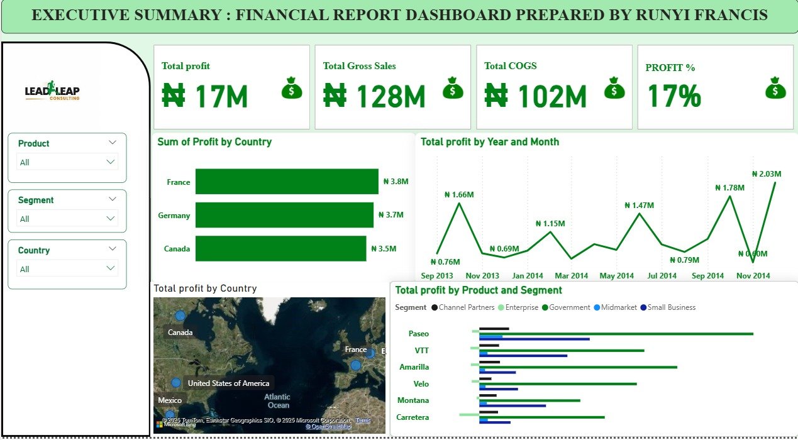798x440 pixels.
Task: Click the money bag icon on Total COGS card
Action: pyautogui.click(x=614, y=89)
